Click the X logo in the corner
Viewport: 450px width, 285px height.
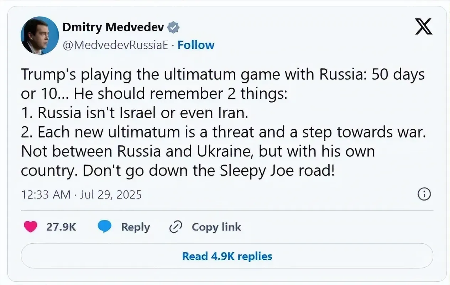tap(424, 27)
